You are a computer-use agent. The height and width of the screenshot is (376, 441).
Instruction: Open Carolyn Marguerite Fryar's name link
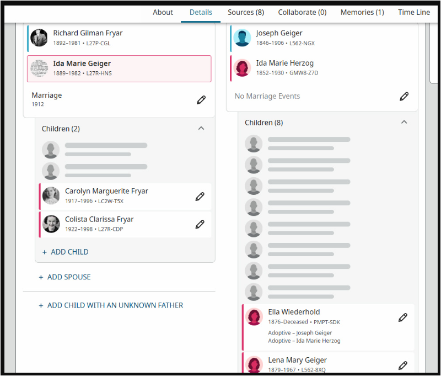click(x=106, y=191)
